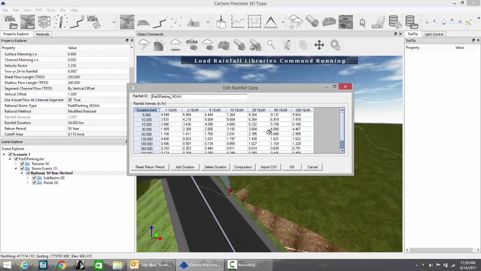Click the download into box icon
Viewport: 481px width, 271px height.
221,22
